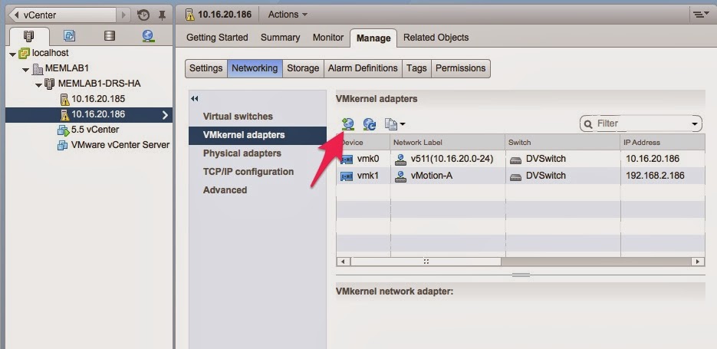717x349 pixels.
Task: Collapse the side navigation with double-arrow icon
Action: coord(195,98)
